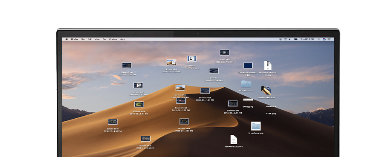This screenshot has height=157, width=388.
Task: Open Spotlight search magnifier icon
Action: [319, 39]
